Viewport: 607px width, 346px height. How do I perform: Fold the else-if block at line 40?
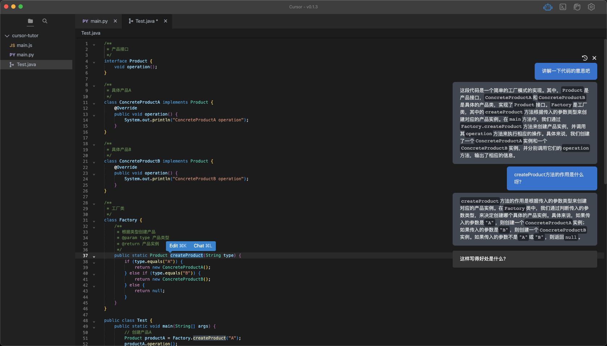(94, 274)
